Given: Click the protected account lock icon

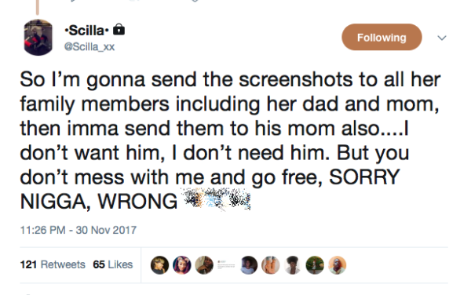Looking at the screenshot, I should click(119, 29).
